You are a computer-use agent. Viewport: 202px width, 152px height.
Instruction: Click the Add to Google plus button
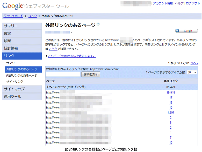tap(186, 31)
